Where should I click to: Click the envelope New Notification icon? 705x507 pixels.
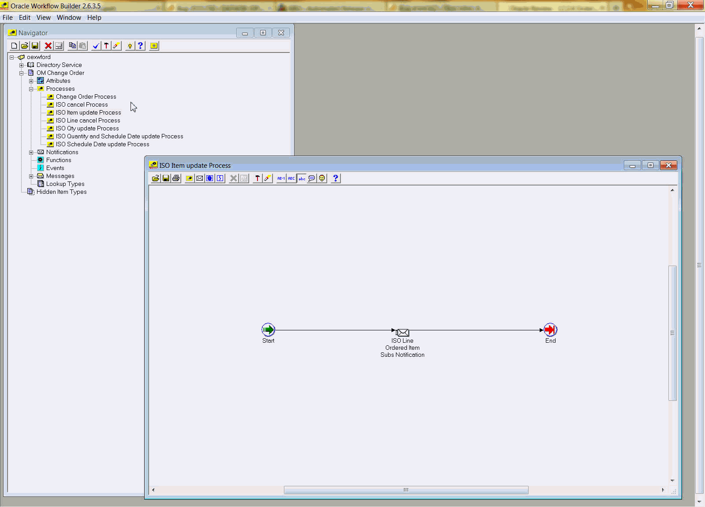click(x=199, y=178)
